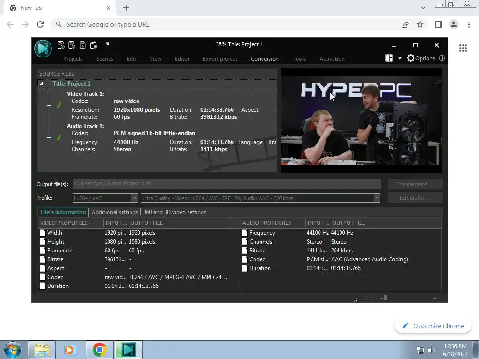Select the Height video property row icon

click(x=43, y=242)
